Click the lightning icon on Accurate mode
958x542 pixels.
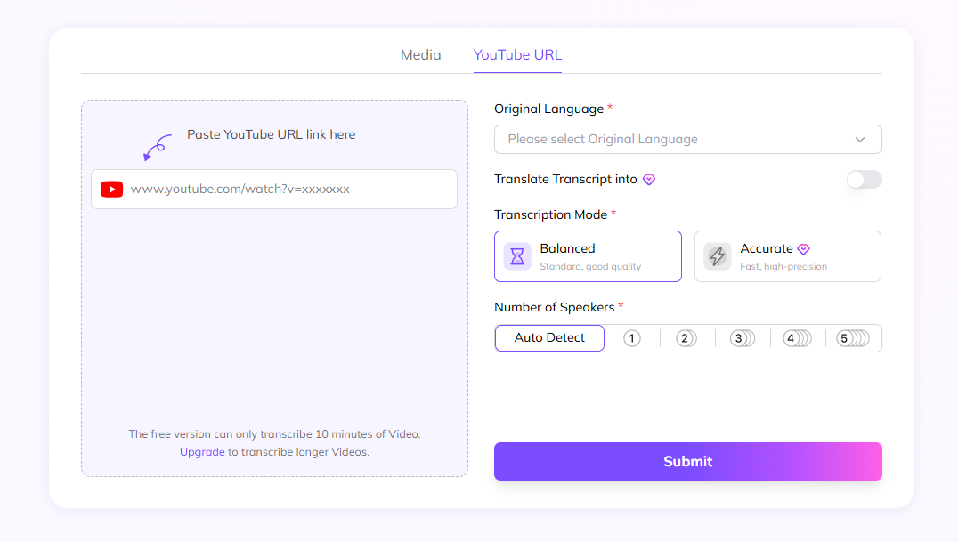pos(717,255)
